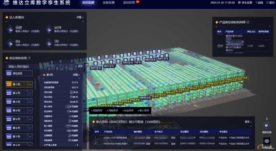Click the 视角切换 cube icon
The height and width of the screenshot is (151, 276).
[x=267, y=125]
